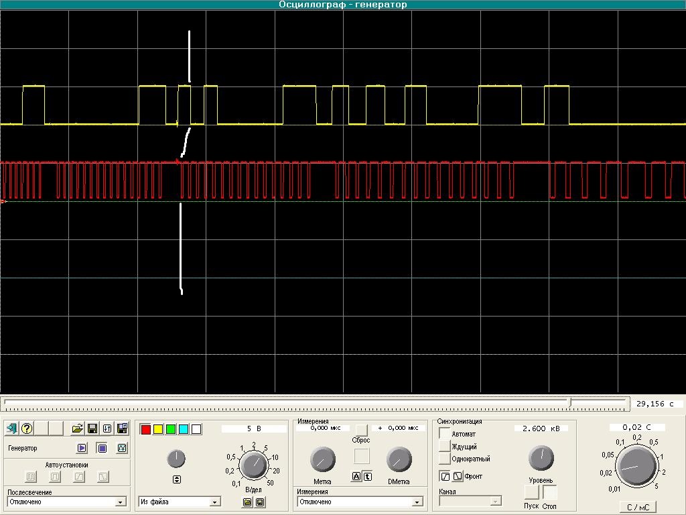Click the plain floppy disk icon in the top toolbar

92,428
